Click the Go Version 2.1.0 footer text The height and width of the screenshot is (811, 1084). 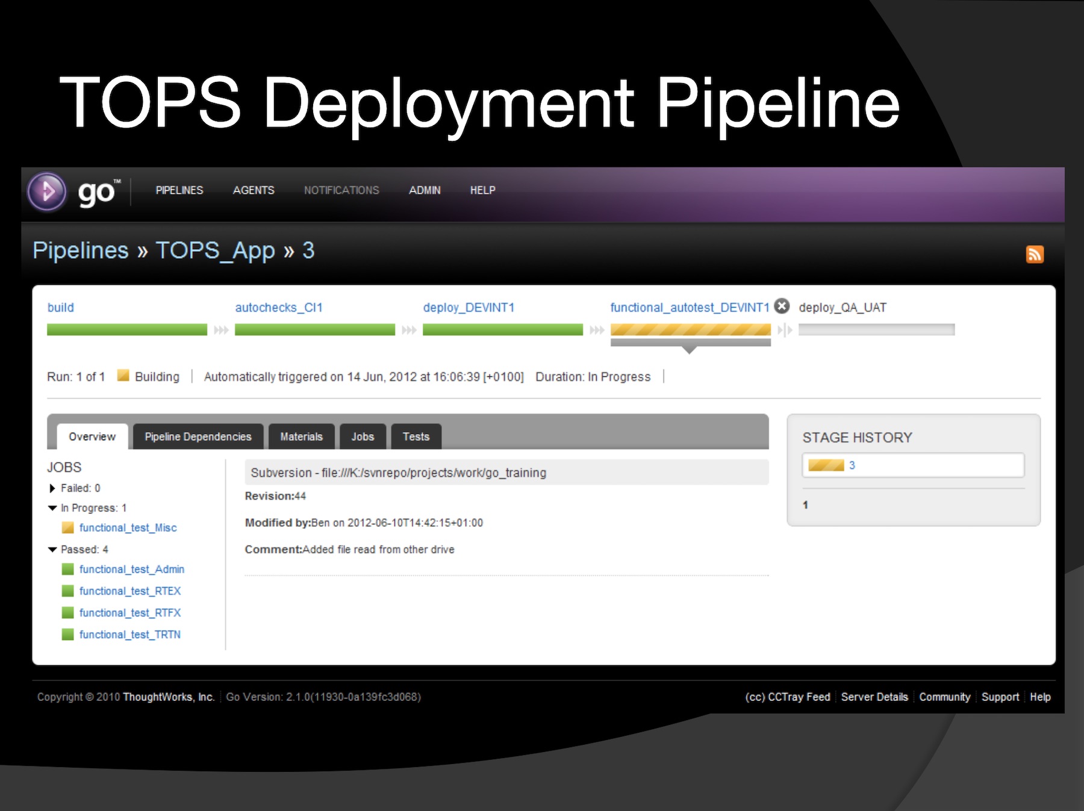pos(323,697)
